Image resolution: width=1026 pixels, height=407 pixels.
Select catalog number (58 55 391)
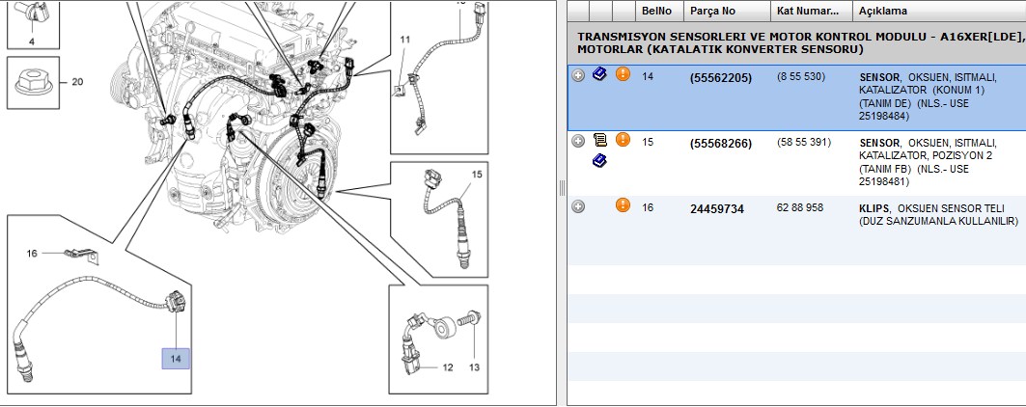(x=804, y=142)
